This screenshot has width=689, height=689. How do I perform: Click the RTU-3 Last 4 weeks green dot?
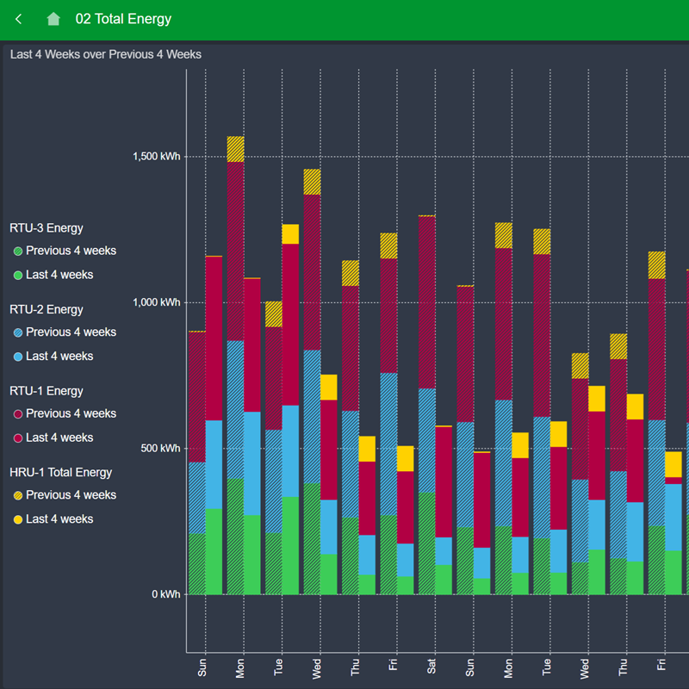pos(18,276)
